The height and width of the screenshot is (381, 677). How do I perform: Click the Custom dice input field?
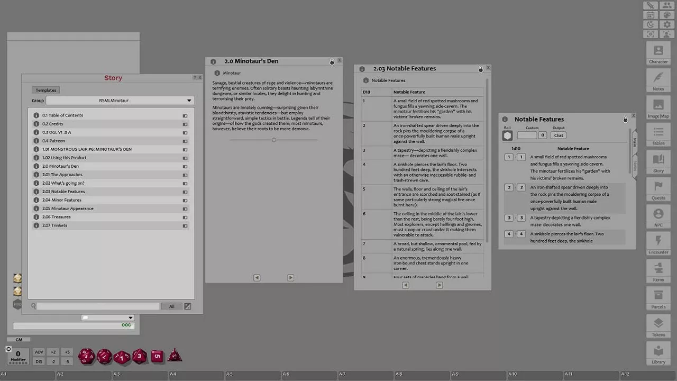(527, 135)
